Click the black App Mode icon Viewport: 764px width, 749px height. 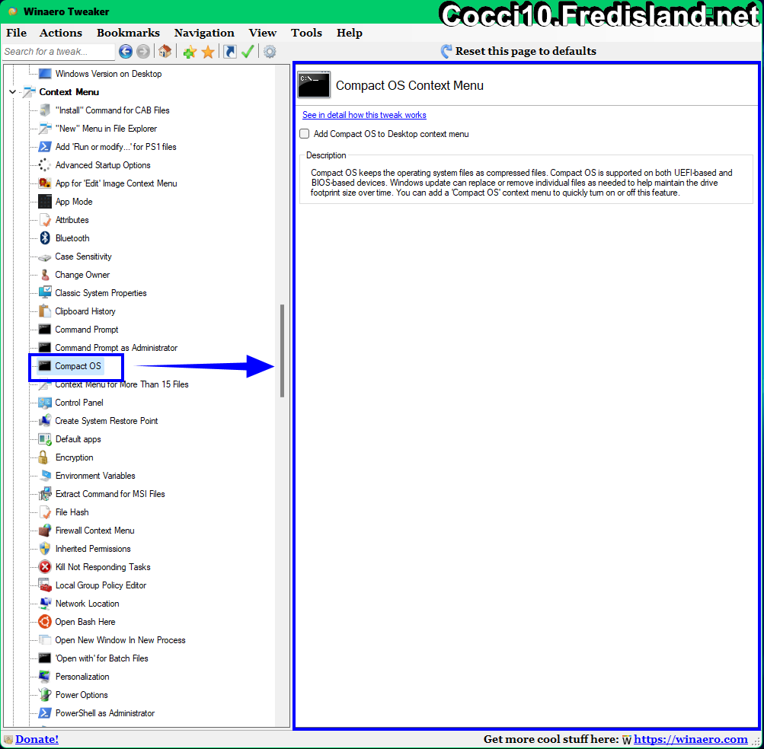click(x=45, y=202)
